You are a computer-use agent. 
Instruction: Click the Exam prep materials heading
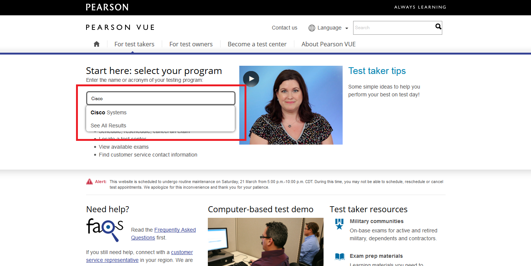pyautogui.click(x=376, y=256)
